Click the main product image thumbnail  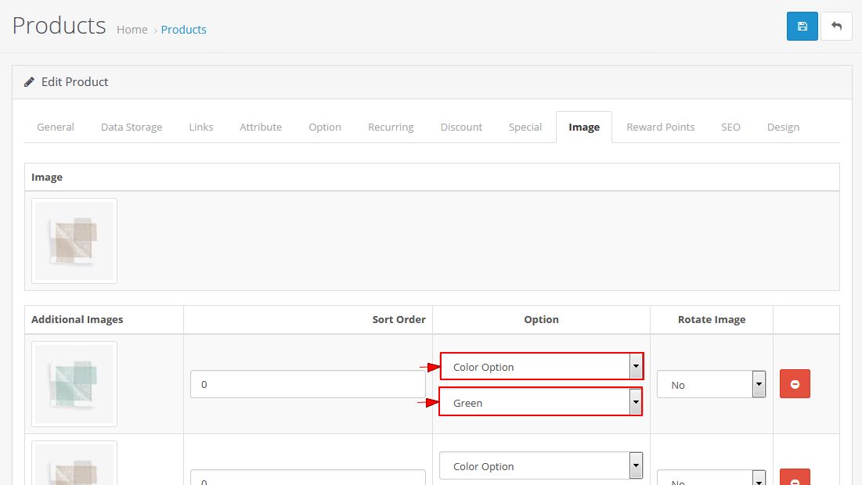tap(74, 241)
